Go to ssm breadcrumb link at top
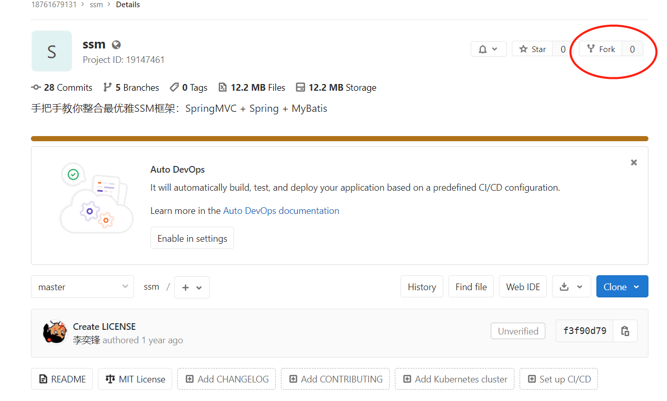Viewport: 667px width, 401px height. pos(97,5)
